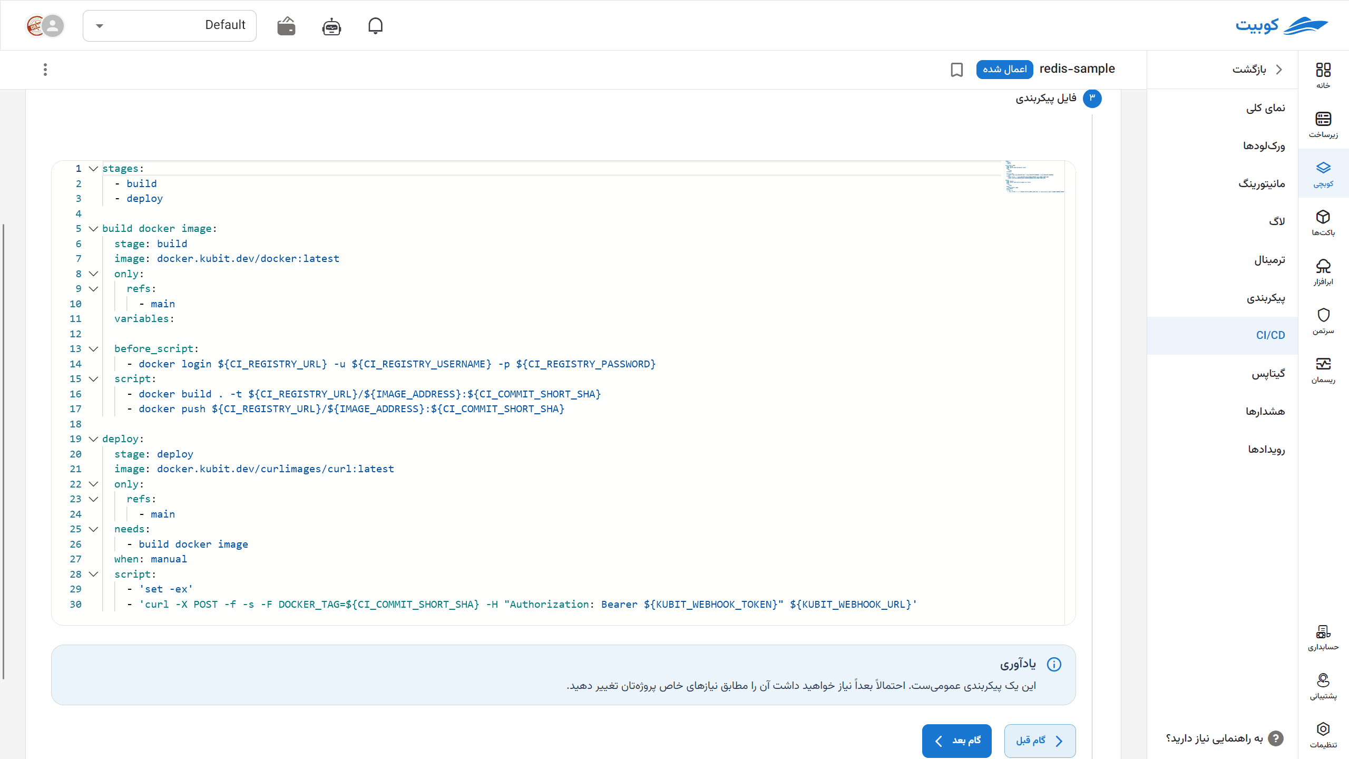This screenshot has width=1349, height=759.
Task: Select لاگ logs menu item
Action: [x=1223, y=222]
